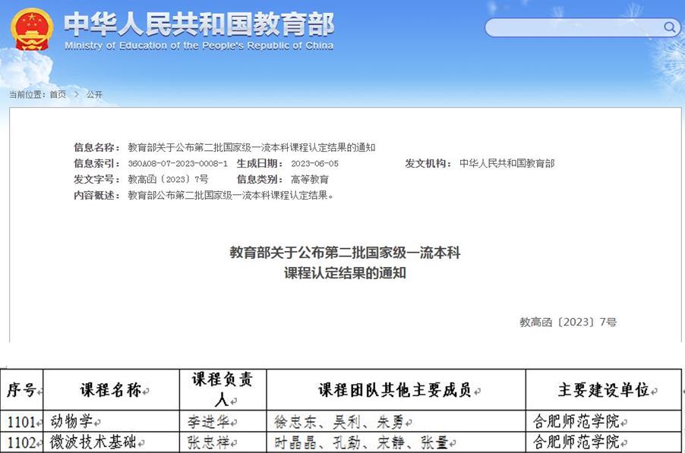
Task: Go to 首页 in the breadcrumb
Action: (x=58, y=94)
